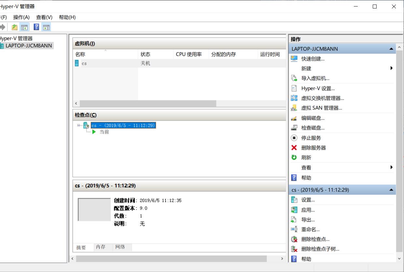The height and width of the screenshot is (272, 404).
Task: Click the Stop Service (停止服务) icon
Action: (x=294, y=138)
